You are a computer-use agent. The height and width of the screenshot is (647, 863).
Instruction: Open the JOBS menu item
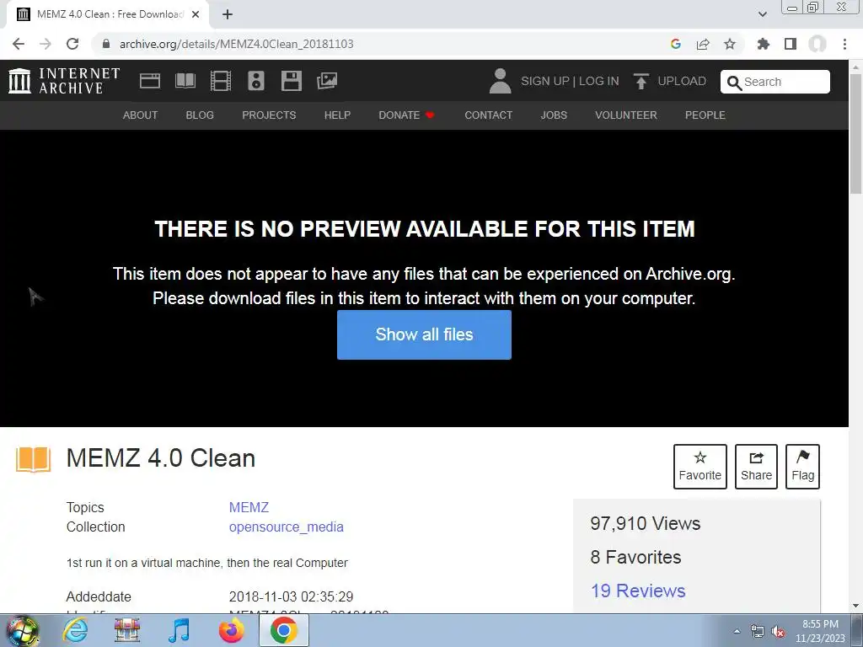(554, 115)
